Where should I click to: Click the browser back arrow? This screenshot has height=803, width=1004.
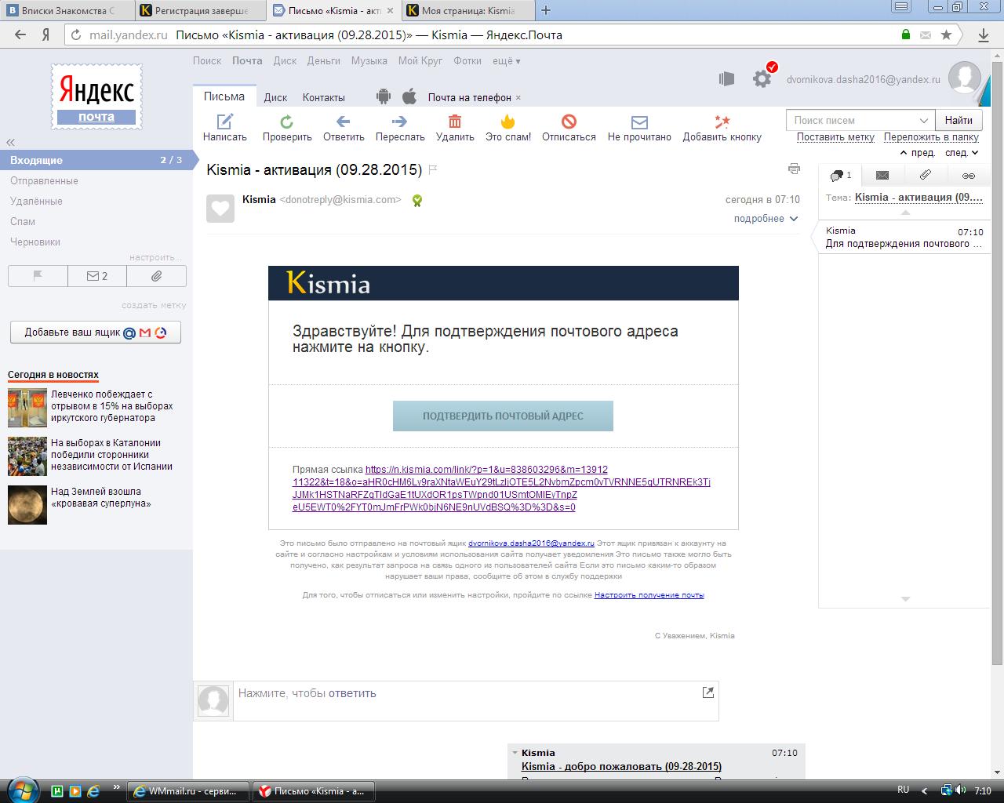tap(20, 35)
